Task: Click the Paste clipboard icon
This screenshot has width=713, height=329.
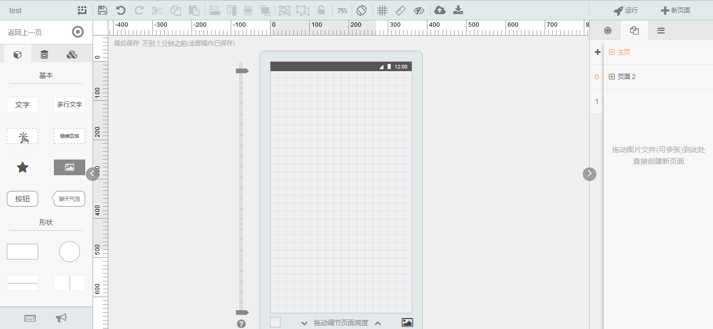Action: point(194,10)
